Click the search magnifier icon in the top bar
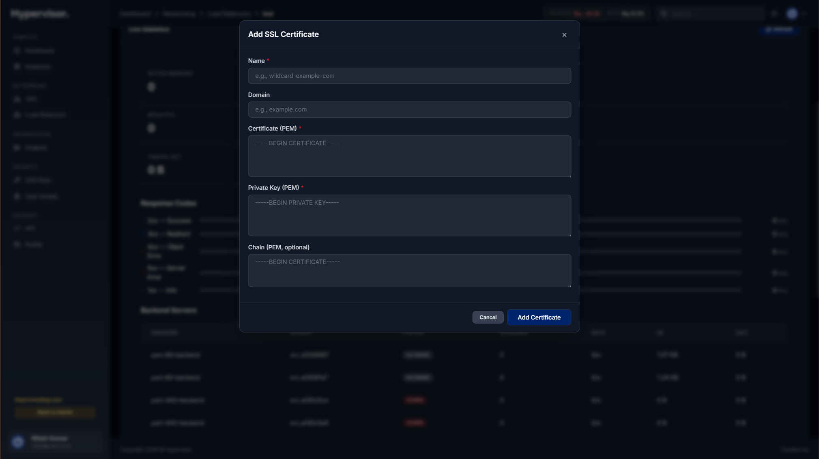Viewport: 819px width, 459px height. click(x=664, y=13)
